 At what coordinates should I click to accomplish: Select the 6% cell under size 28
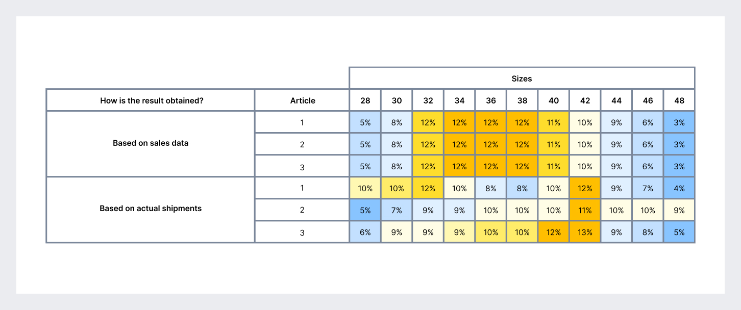click(x=365, y=232)
